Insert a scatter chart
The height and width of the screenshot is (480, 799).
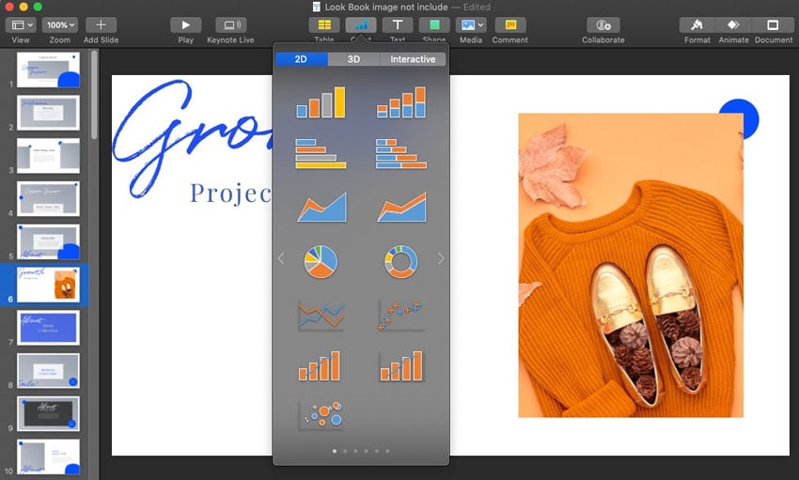click(401, 317)
